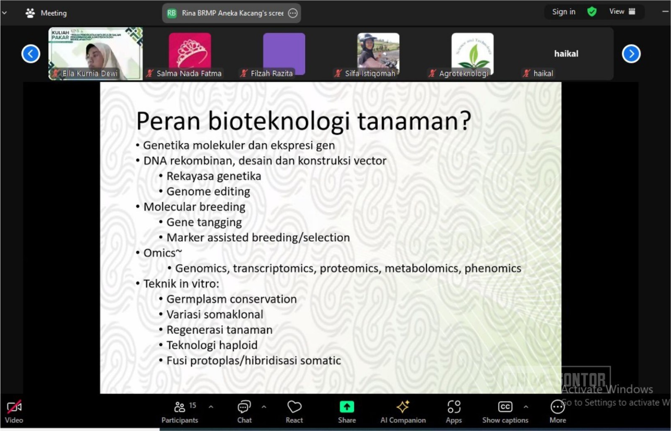Open AI Companion
The height and width of the screenshot is (431, 671).
coord(402,411)
